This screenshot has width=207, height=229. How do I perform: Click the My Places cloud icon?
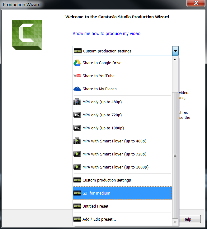[77, 89]
